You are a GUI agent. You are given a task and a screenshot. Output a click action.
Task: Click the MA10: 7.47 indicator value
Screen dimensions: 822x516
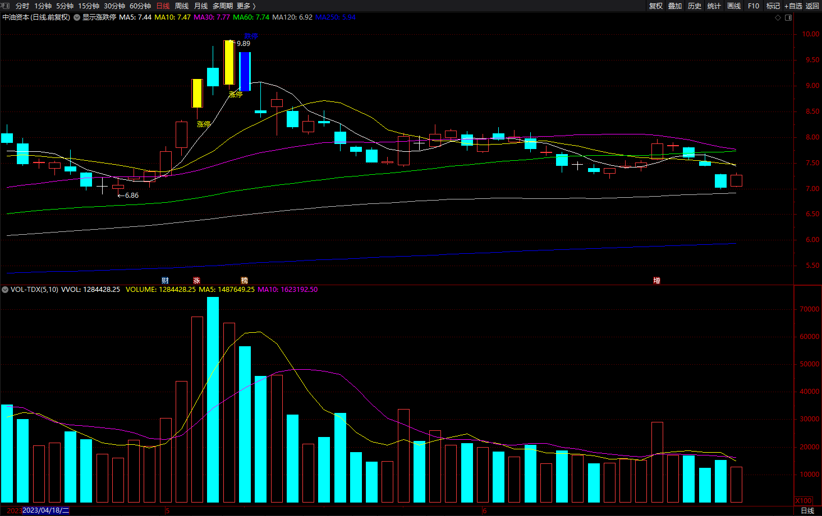pos(172,17)
